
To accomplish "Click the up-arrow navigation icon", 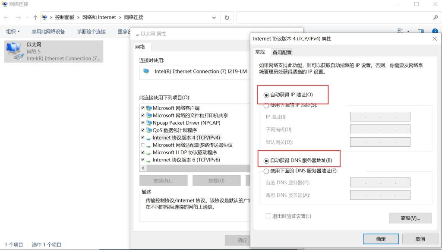I will coord(35,18).
